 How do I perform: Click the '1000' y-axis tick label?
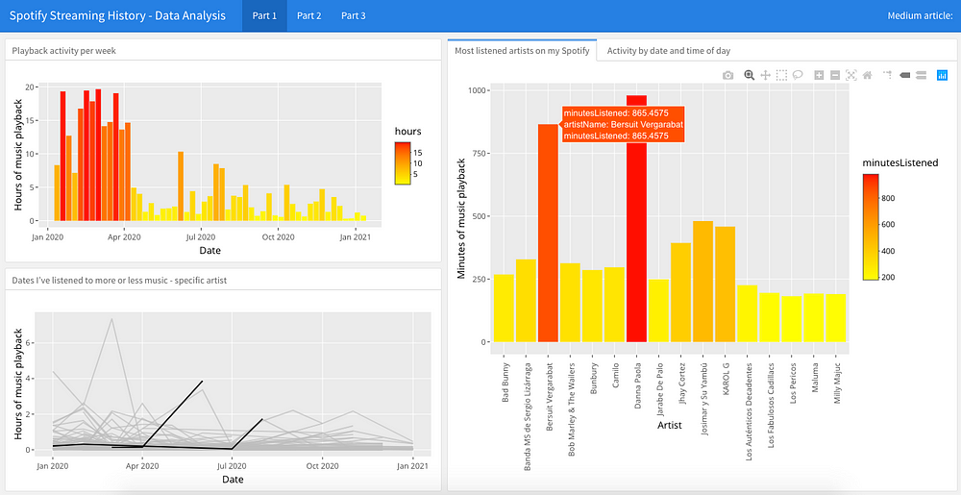[477, 90]
